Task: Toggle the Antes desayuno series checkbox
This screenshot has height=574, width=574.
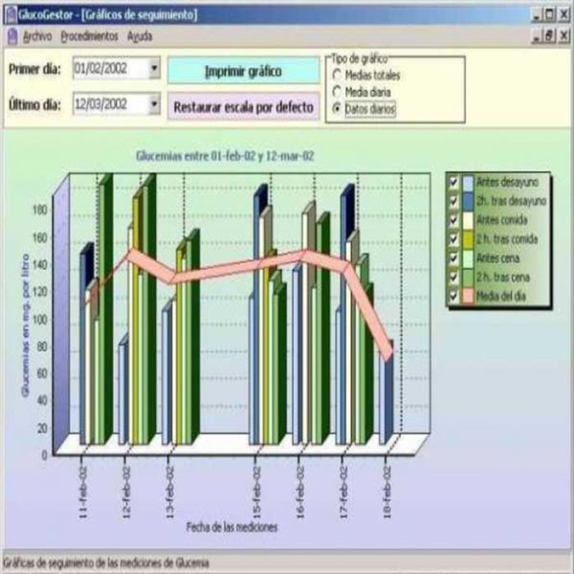Action: point(453,182)
